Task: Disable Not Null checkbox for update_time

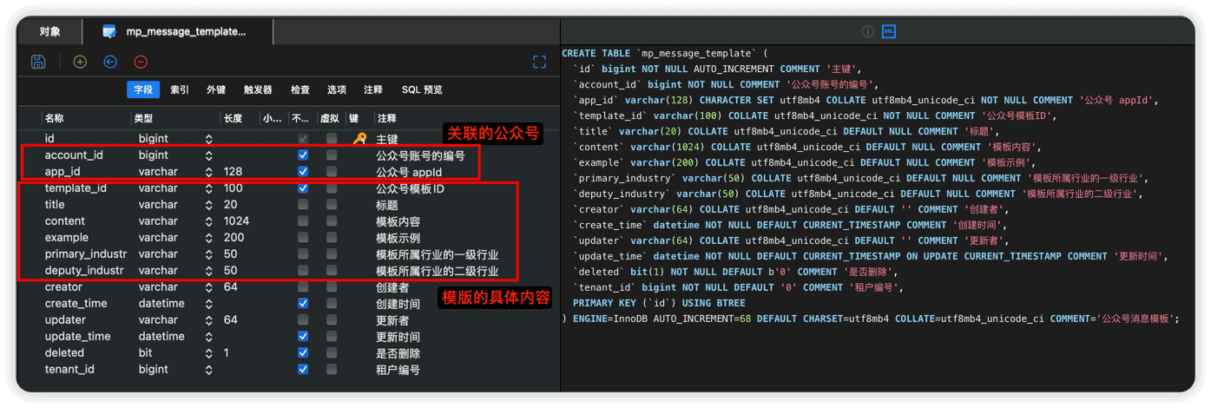Action: (x=303, y=337)
